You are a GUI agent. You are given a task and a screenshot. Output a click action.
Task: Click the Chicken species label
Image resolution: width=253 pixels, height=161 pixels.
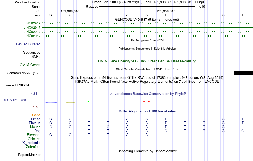coord(34,139)
